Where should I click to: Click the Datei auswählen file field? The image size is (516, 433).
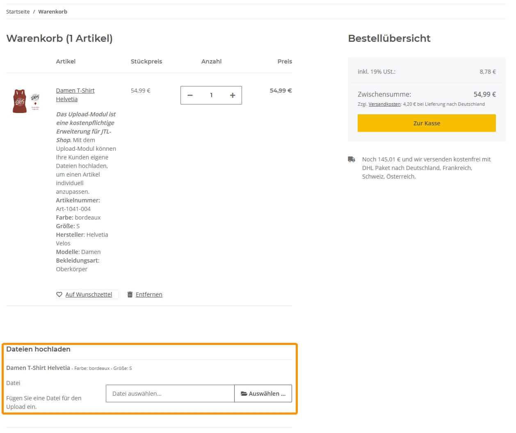click(170, 394)
